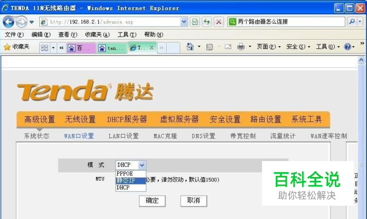Click the Tenda 腾达 logo
Screen dimensions: 367x219
[x=85, y=91]
